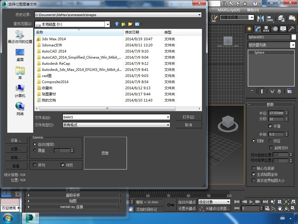The height and width of the screenshot is (224, 298).
Task: Click go to start playback button
Action: 237,202
